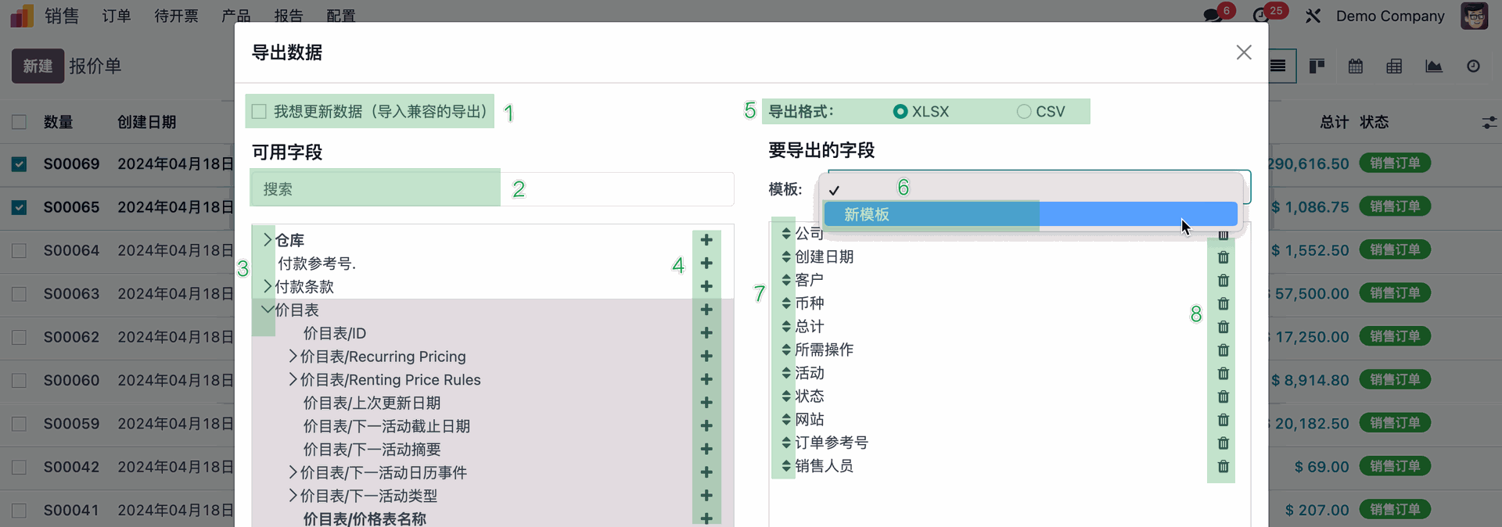Click the drag handle beside 客户
Image resolution: width=1502 pixels, height=527 pixels.
(x=785, y=280)
